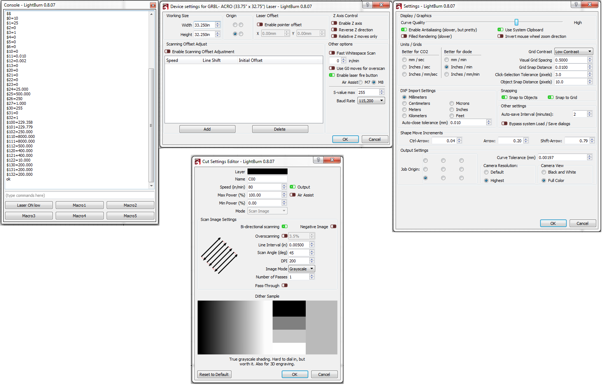Click LightBurn logo in Cut Settings Editor title
602x385 pixels.
point(198,162)
